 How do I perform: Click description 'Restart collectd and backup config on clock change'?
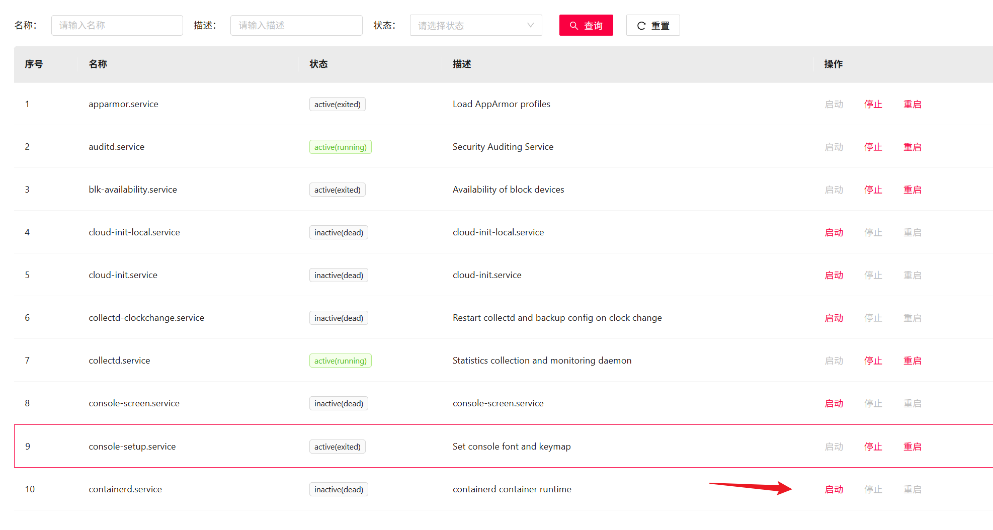[x=557, y=318]
